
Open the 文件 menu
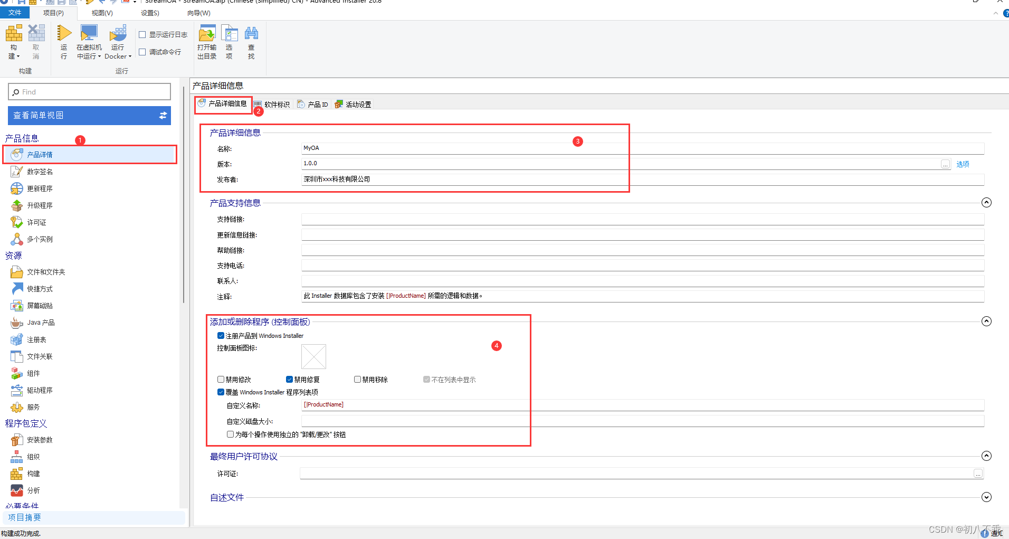15,13
